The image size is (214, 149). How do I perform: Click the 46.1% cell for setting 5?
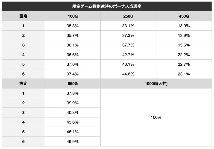click(72, 132)
